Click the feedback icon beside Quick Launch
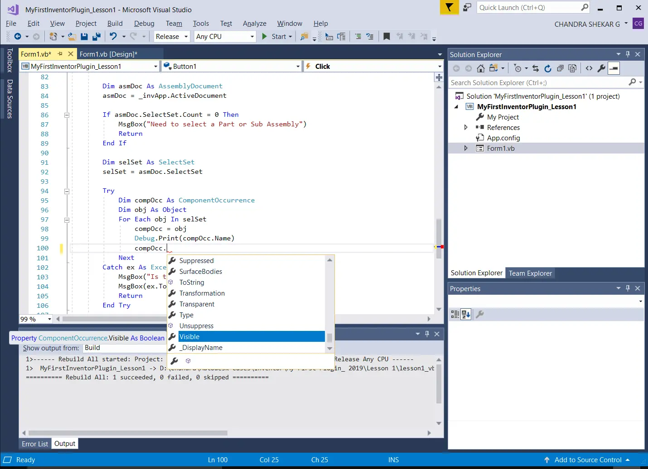 click(467, 8)
